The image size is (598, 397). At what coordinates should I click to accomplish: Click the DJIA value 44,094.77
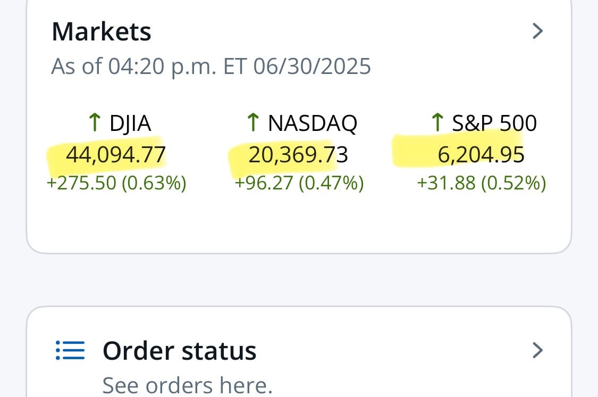click(x=116, y=155)
